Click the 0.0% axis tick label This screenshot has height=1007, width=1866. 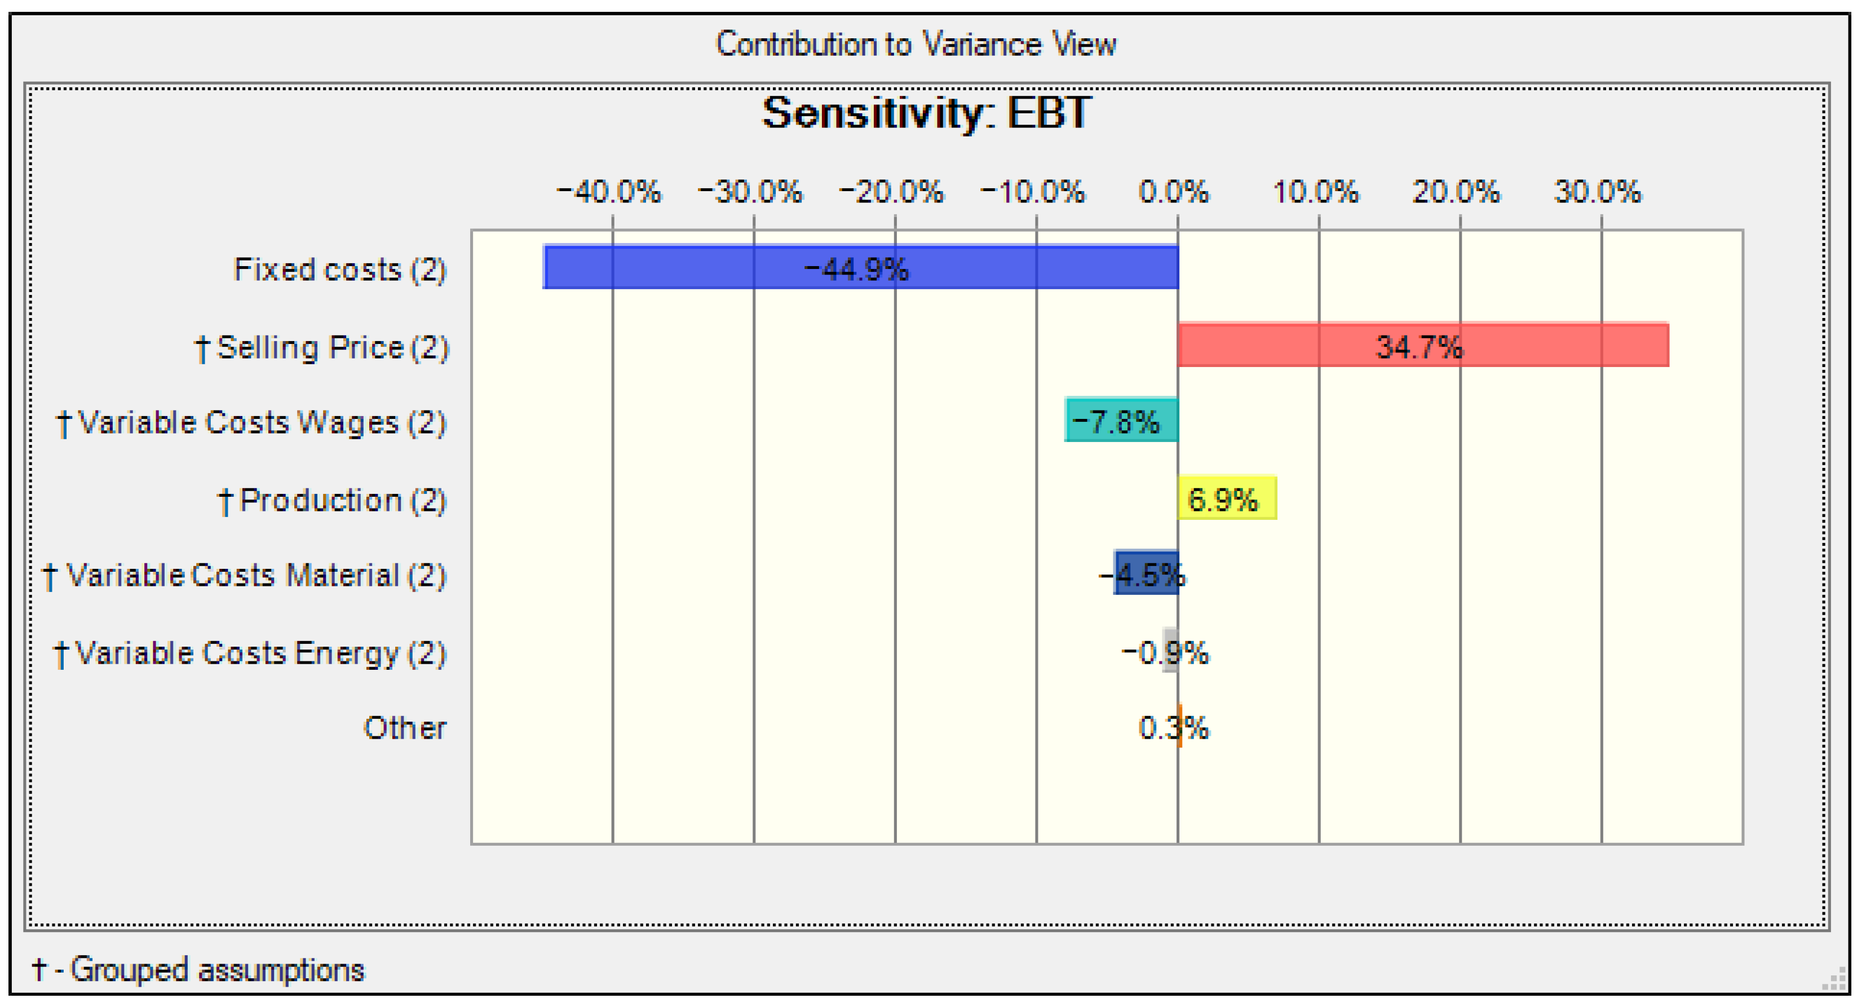[x=1174, y=193]
